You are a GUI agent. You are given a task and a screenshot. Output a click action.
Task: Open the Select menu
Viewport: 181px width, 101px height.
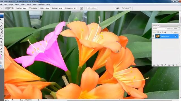point(23,4)
